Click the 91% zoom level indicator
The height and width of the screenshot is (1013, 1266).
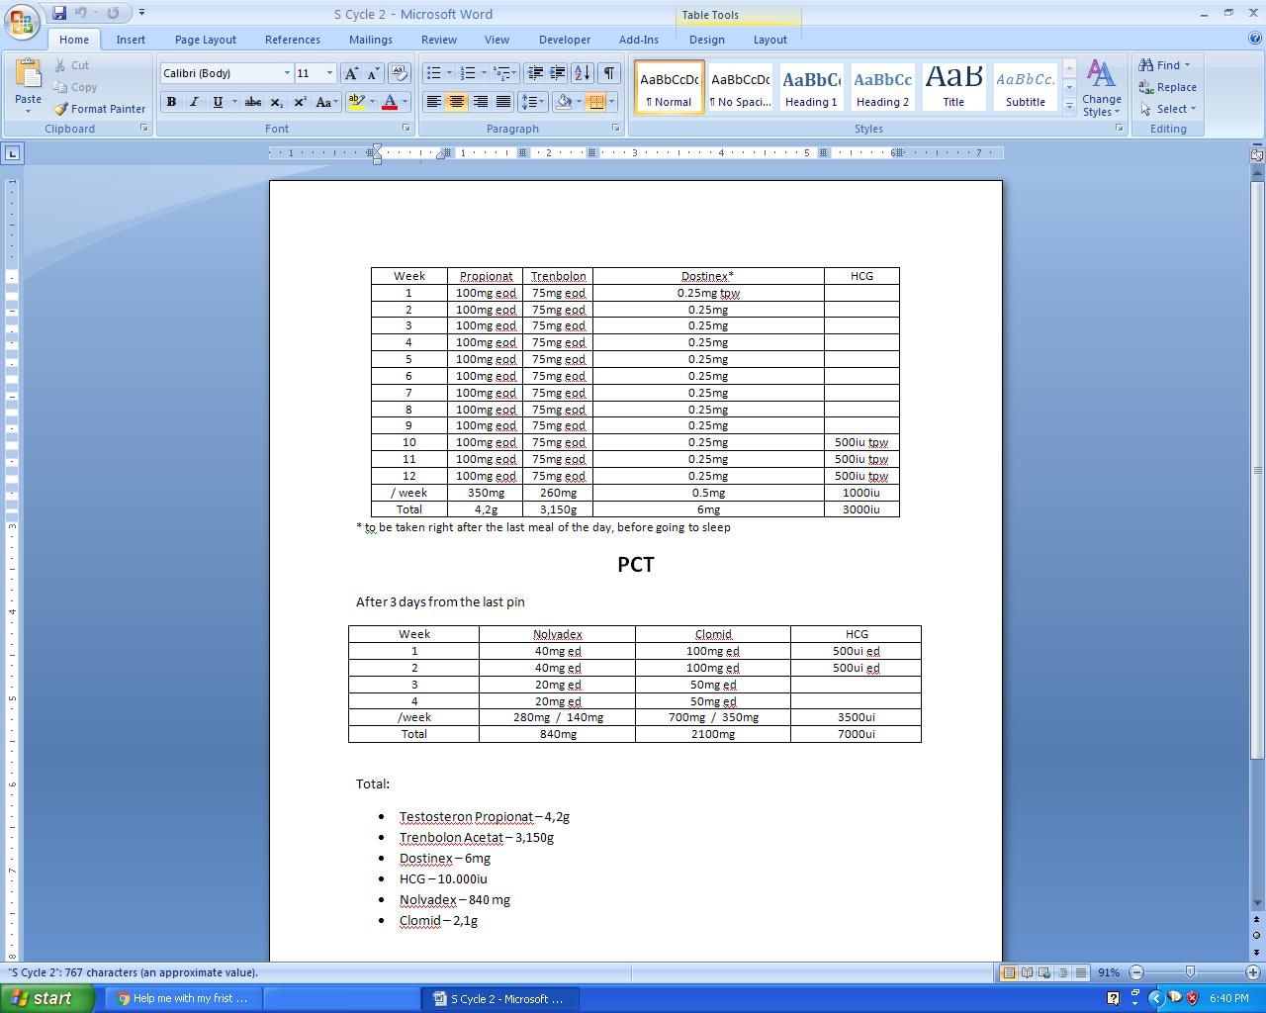pyautogui.click(x=1108, y=972)
